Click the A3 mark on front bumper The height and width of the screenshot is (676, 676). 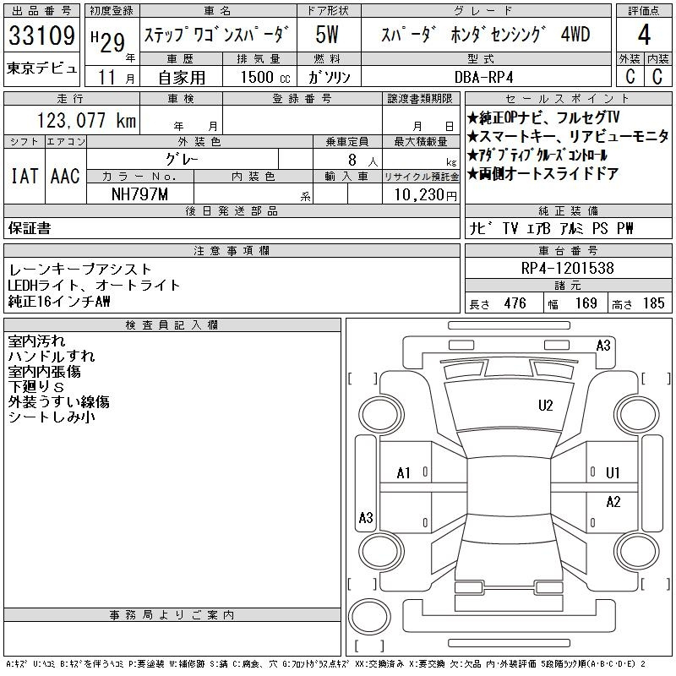(603, 346)
